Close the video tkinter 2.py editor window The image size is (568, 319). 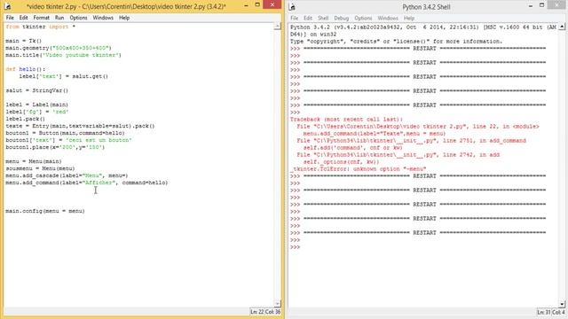click(272, 4)
